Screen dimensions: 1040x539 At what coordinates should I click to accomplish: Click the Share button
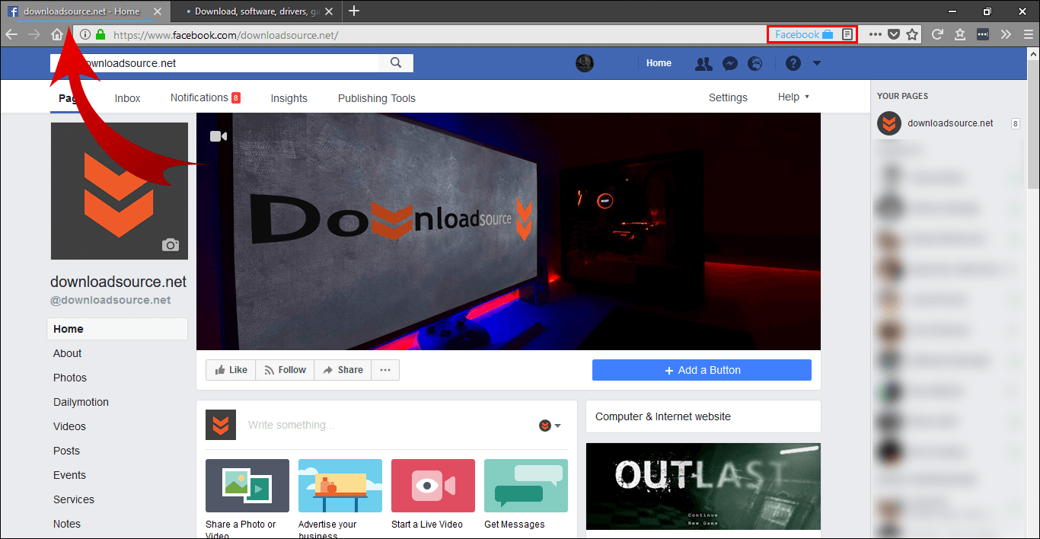coord(343,370)
